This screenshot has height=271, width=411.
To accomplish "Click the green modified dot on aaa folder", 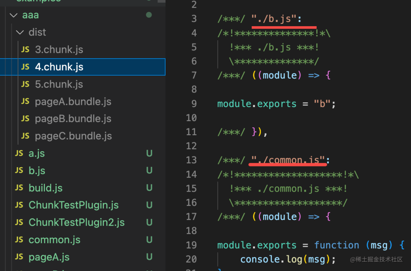I will [149, 15].
